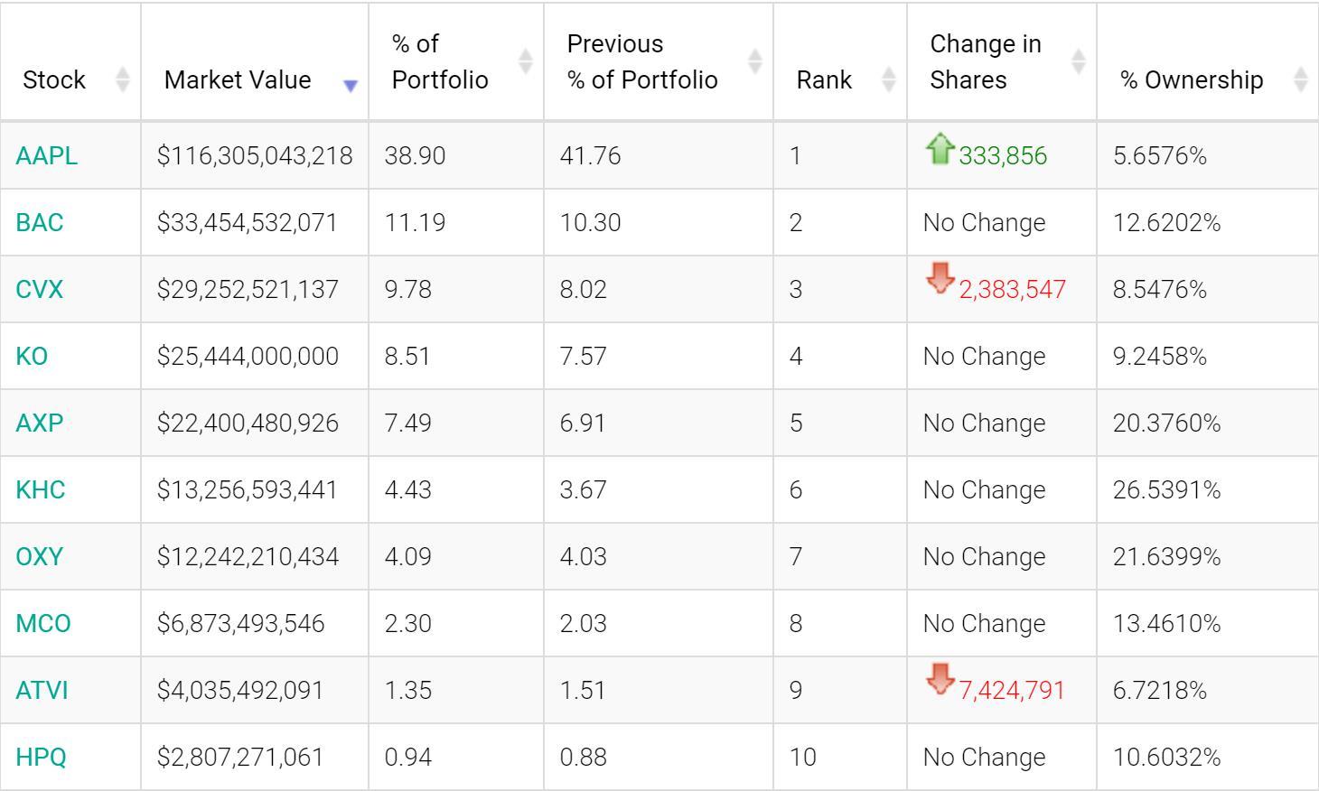Sort by Stock column arrows
This screenshot has width=1319, height=791.
point(123,79)
